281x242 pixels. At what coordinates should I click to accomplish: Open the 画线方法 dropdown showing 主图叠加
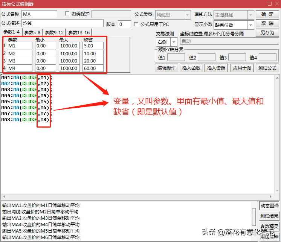click(250, 15)
